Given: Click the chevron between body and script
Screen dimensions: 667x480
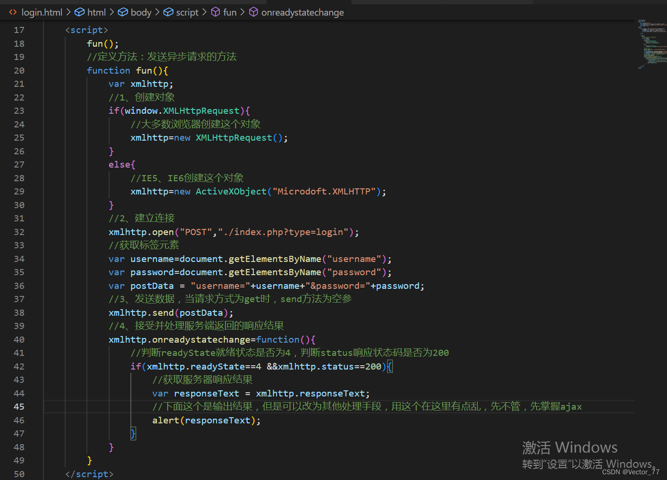Looking at the screenshot, I should pyautogui.click(x=156, y=12).
